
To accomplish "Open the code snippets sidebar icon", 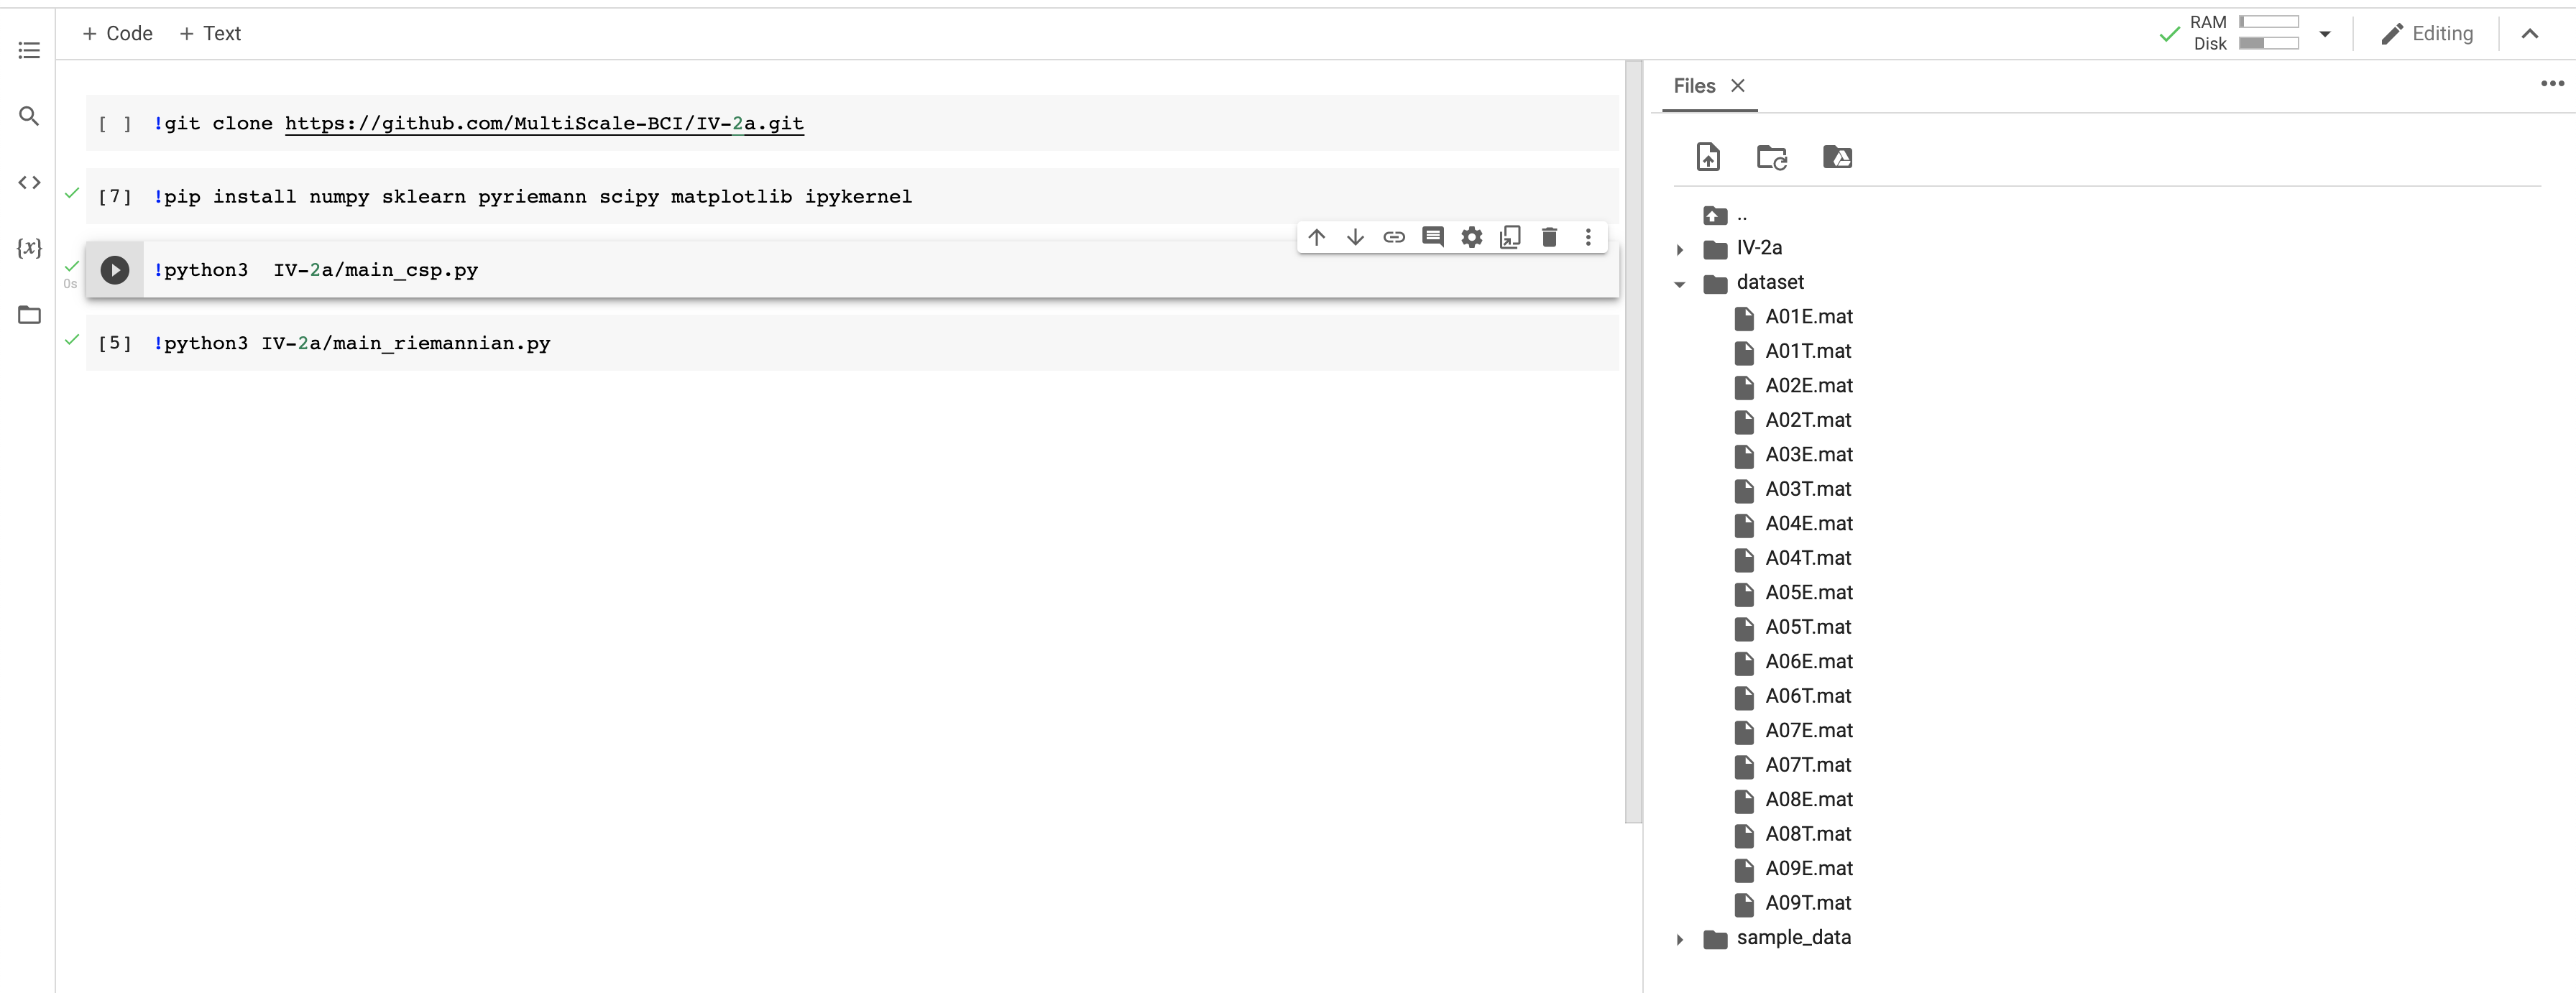I will [29, 182].
